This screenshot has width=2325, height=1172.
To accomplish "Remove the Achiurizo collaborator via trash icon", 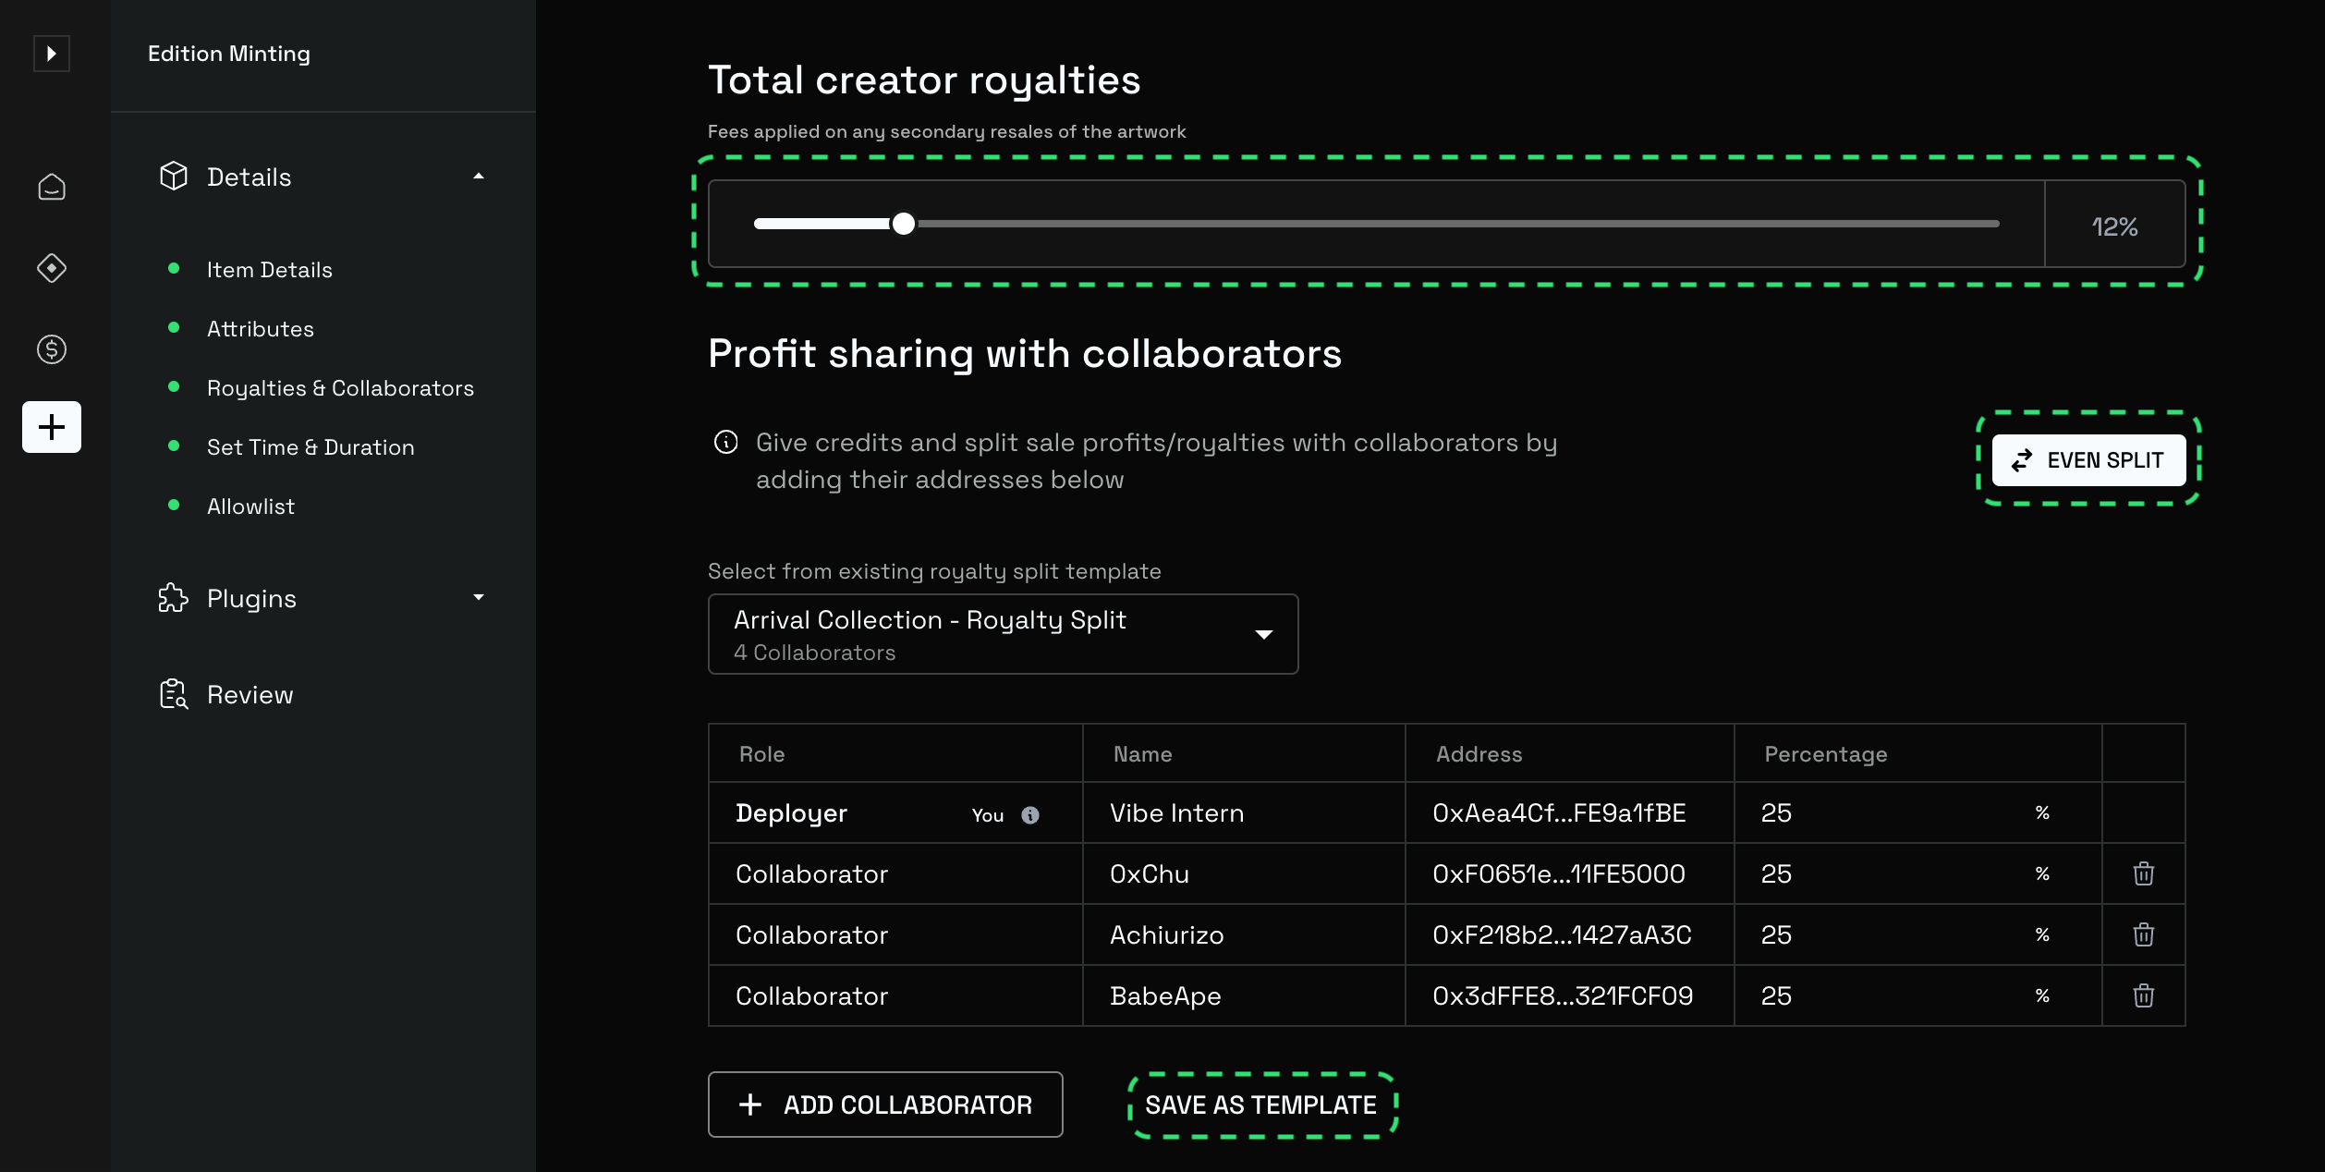I will (2143, 934).
